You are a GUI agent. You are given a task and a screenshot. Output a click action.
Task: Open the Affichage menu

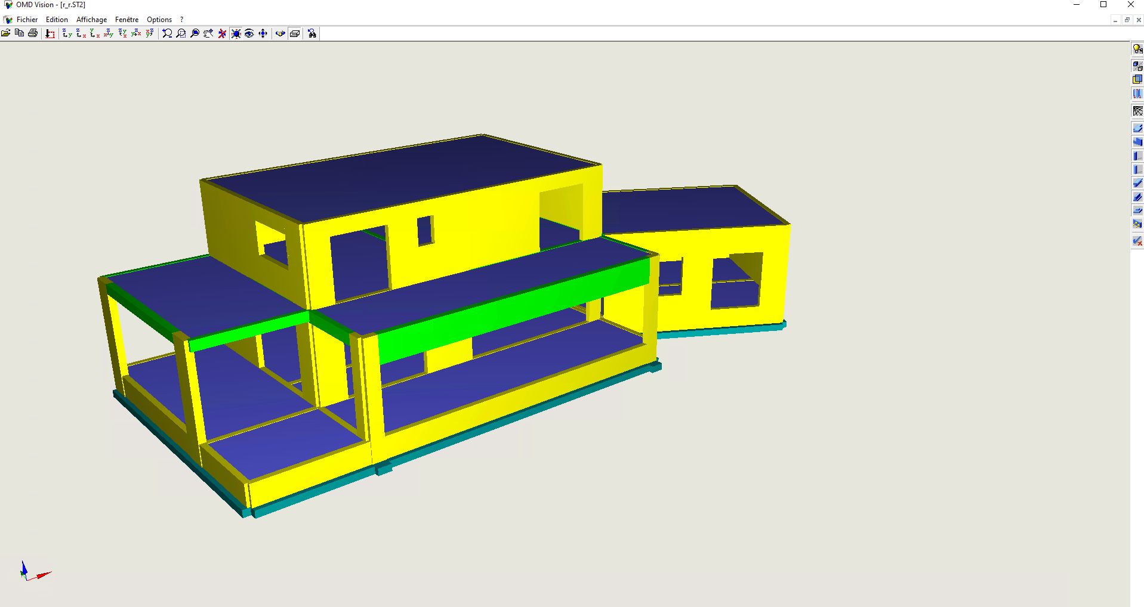pos(91,20)
